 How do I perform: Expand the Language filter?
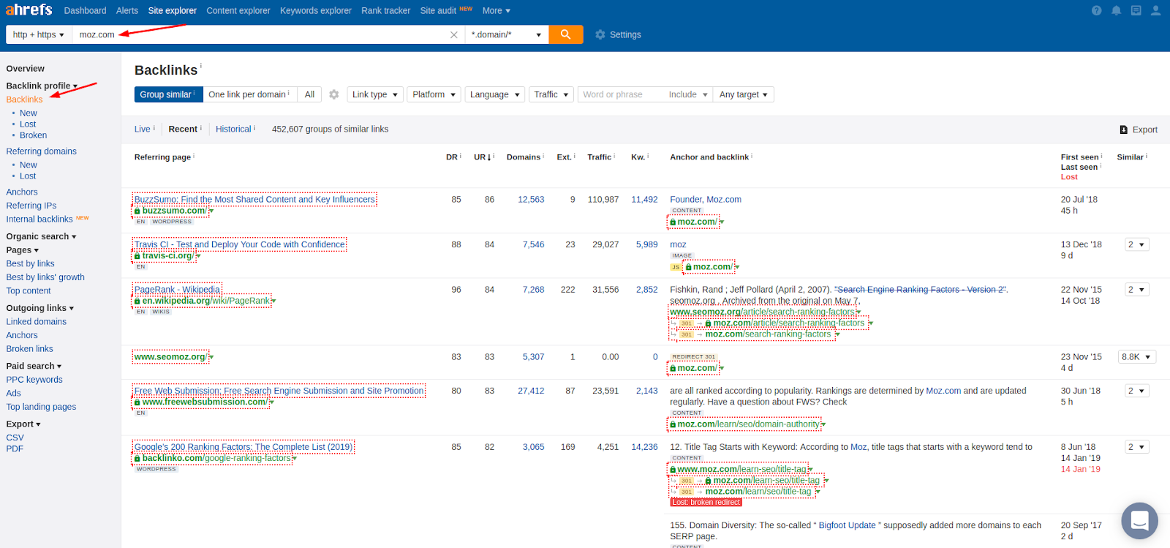(494, 94)
